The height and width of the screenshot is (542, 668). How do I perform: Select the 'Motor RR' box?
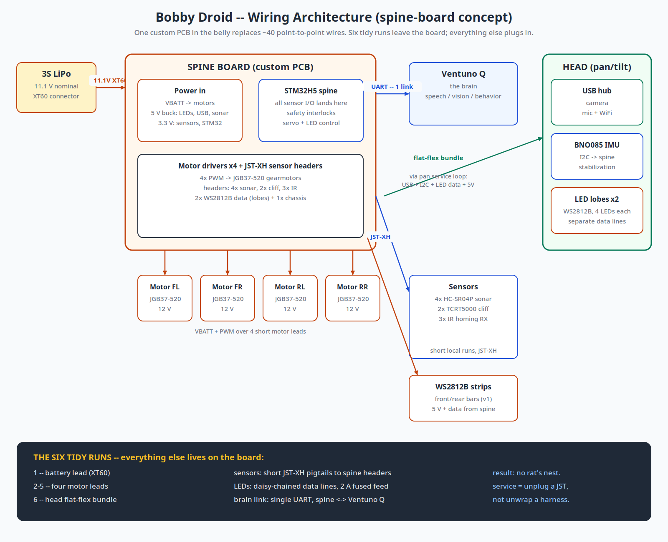point(353,298)
